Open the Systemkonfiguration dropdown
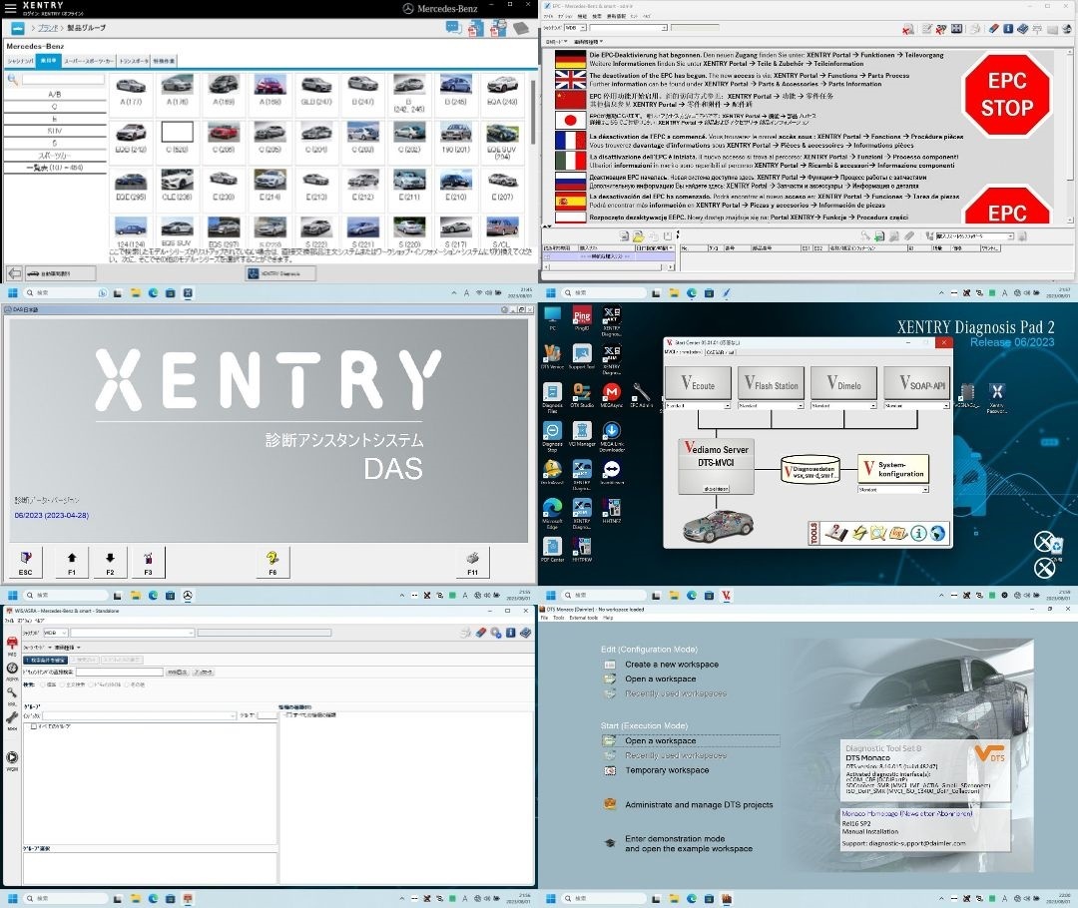Image resolution: width=1078 pixels, height=908 pixels. coord(923,490)
